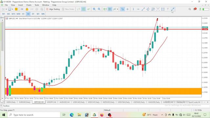Select the horizontal line tool
Viewport: 210px width, 118px height.
138,9
